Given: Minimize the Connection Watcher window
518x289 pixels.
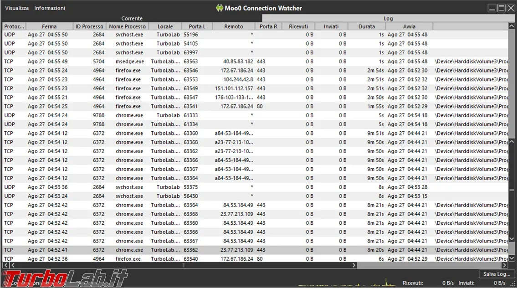Looking at the screenshot, I should click(x=492, y=8).
